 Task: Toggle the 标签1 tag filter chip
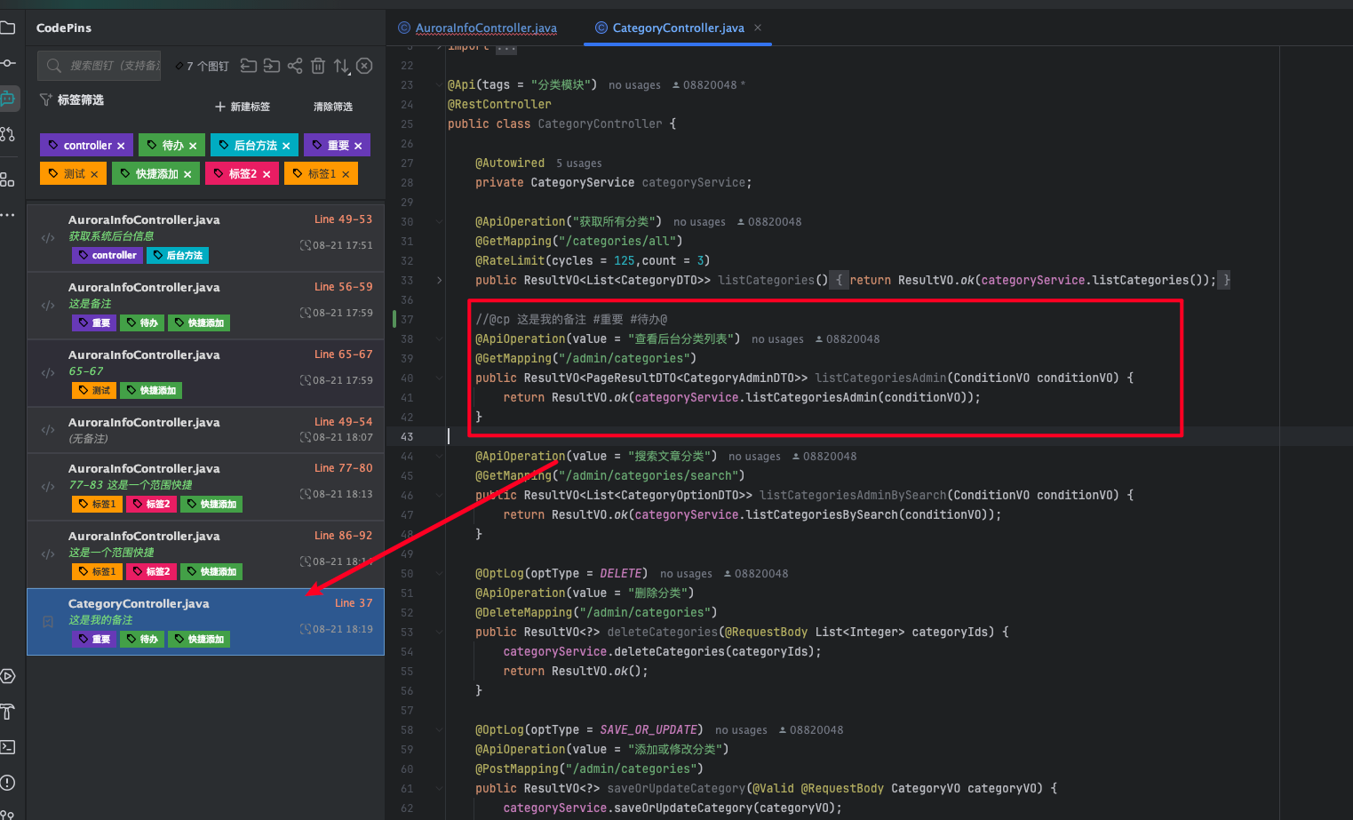pyautogui.click(x=321, y=173)
